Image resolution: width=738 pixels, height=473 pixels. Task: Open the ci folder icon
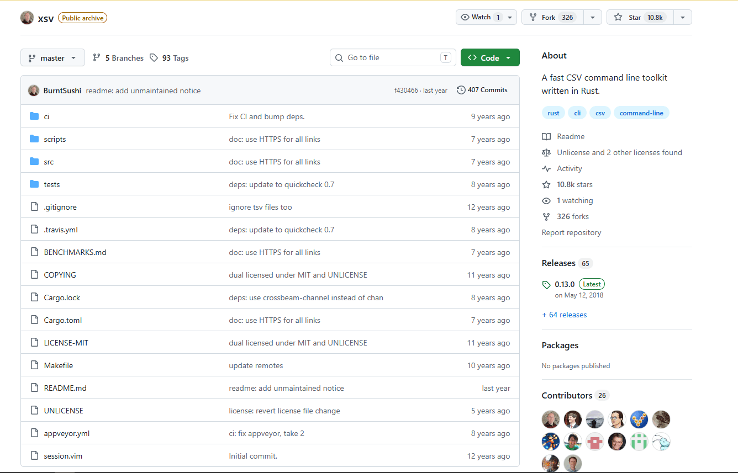(34, 116)
